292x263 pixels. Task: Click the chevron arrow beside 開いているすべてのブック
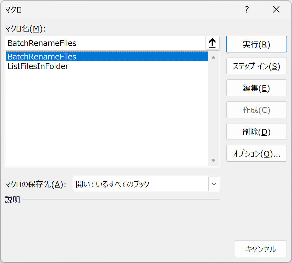point(214,184)
